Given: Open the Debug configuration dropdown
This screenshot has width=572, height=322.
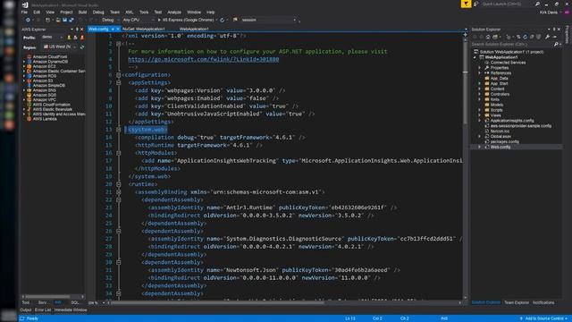Looking at the screenshot, I should pos(110,20).
